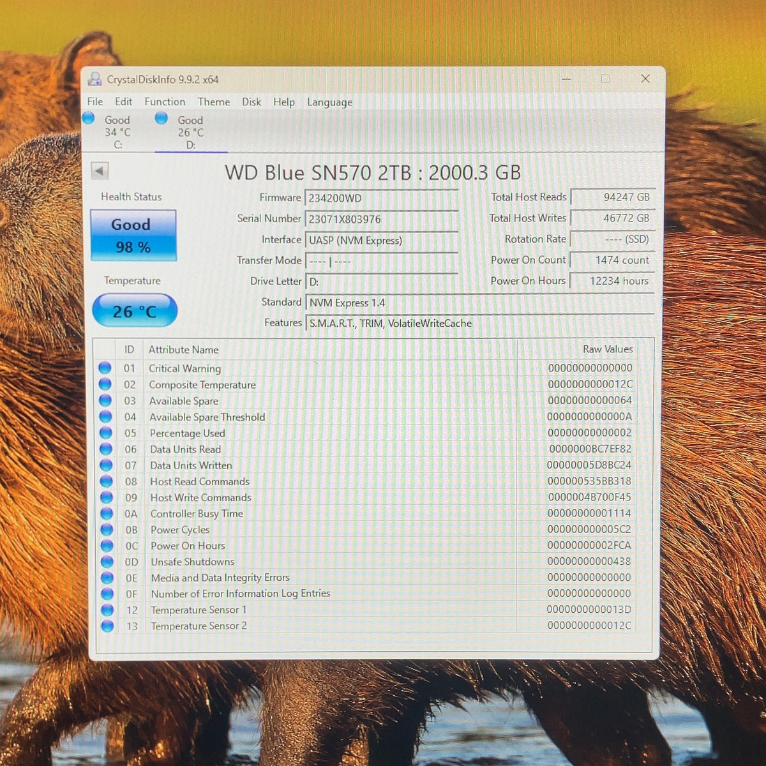Click status orb beside Power On Hours row 0C

point(107,546)
